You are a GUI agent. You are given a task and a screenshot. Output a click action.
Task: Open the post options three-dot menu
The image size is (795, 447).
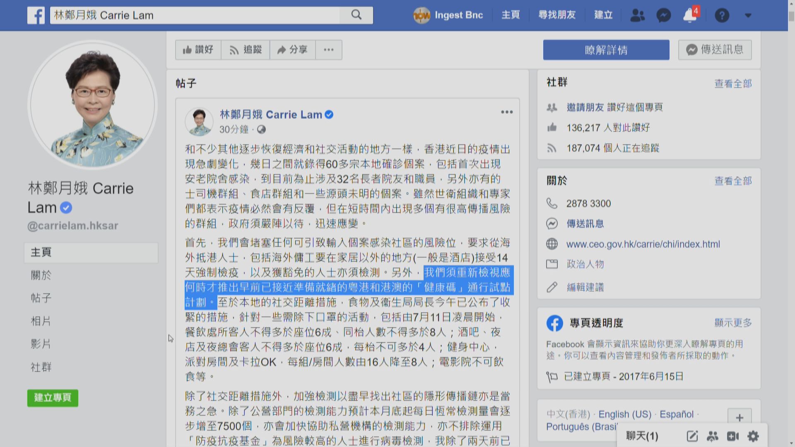(x=507, y=112)
